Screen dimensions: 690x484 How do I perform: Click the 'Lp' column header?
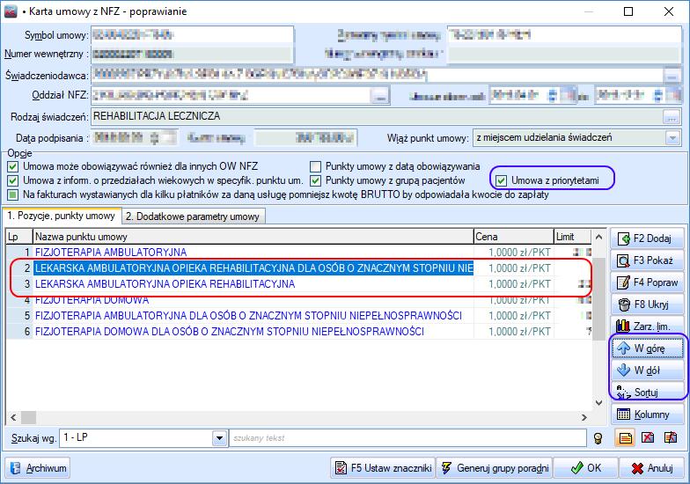click(19, 237)
